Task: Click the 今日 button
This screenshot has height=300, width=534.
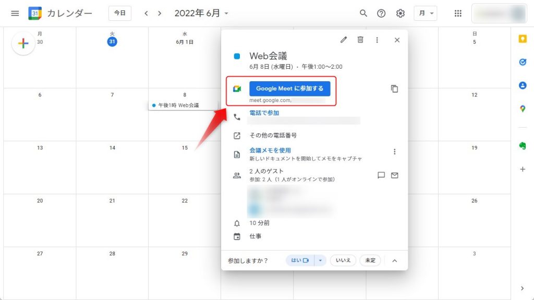Action: point(120,13)
